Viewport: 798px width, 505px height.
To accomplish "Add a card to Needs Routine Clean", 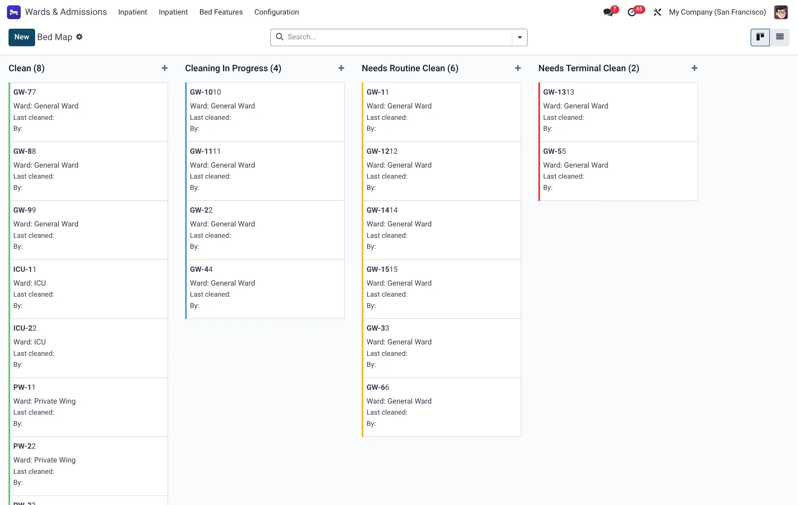I will click(x=518, y=68).
